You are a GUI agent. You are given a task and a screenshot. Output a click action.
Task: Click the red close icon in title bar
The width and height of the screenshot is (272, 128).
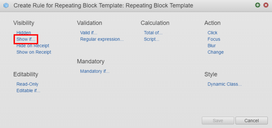click(266, 5)
